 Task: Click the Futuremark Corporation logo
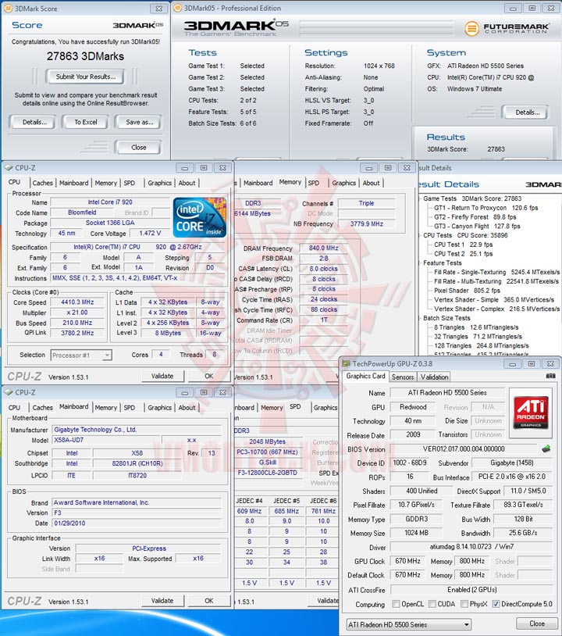(x=507, y=28)
